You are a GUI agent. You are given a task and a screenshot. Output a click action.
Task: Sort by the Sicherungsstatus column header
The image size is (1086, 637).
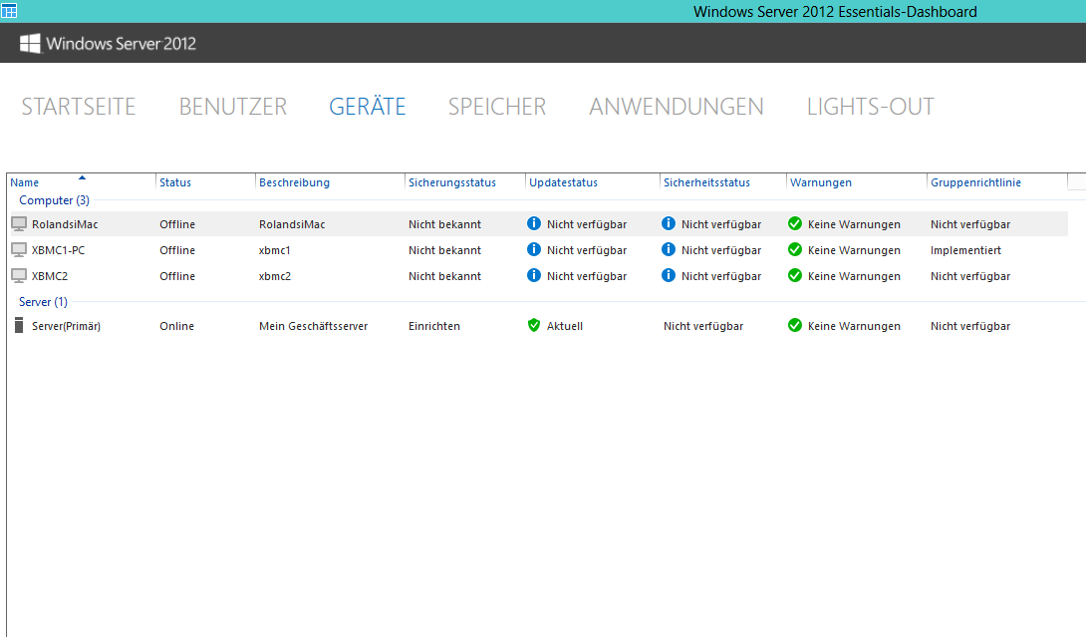click(452, 182)
